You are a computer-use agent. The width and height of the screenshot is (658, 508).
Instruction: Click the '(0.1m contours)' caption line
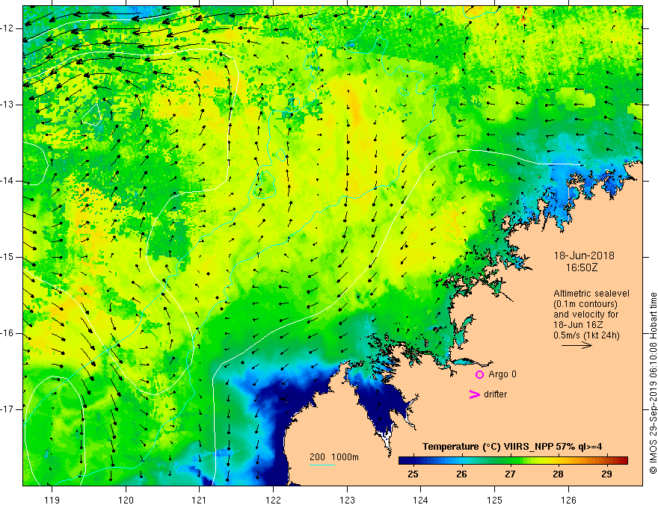coord(585,304)
